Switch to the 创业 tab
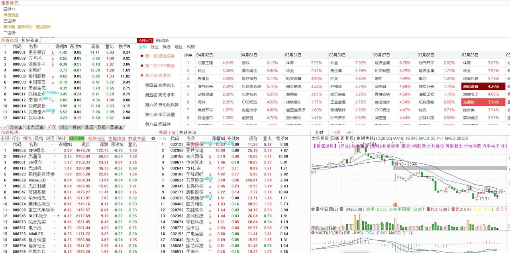 [64, 127]
